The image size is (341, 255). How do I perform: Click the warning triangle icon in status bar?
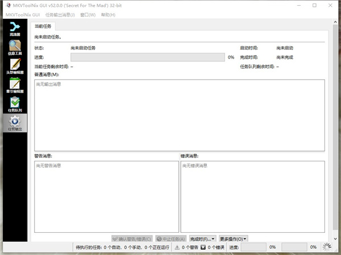(177, 247)
